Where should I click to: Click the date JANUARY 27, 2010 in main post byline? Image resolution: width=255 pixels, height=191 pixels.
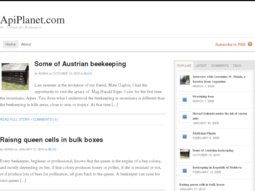click(x=31, y=149)
